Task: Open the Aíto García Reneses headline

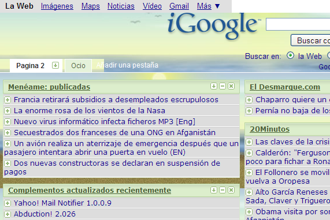Action: 288,196
